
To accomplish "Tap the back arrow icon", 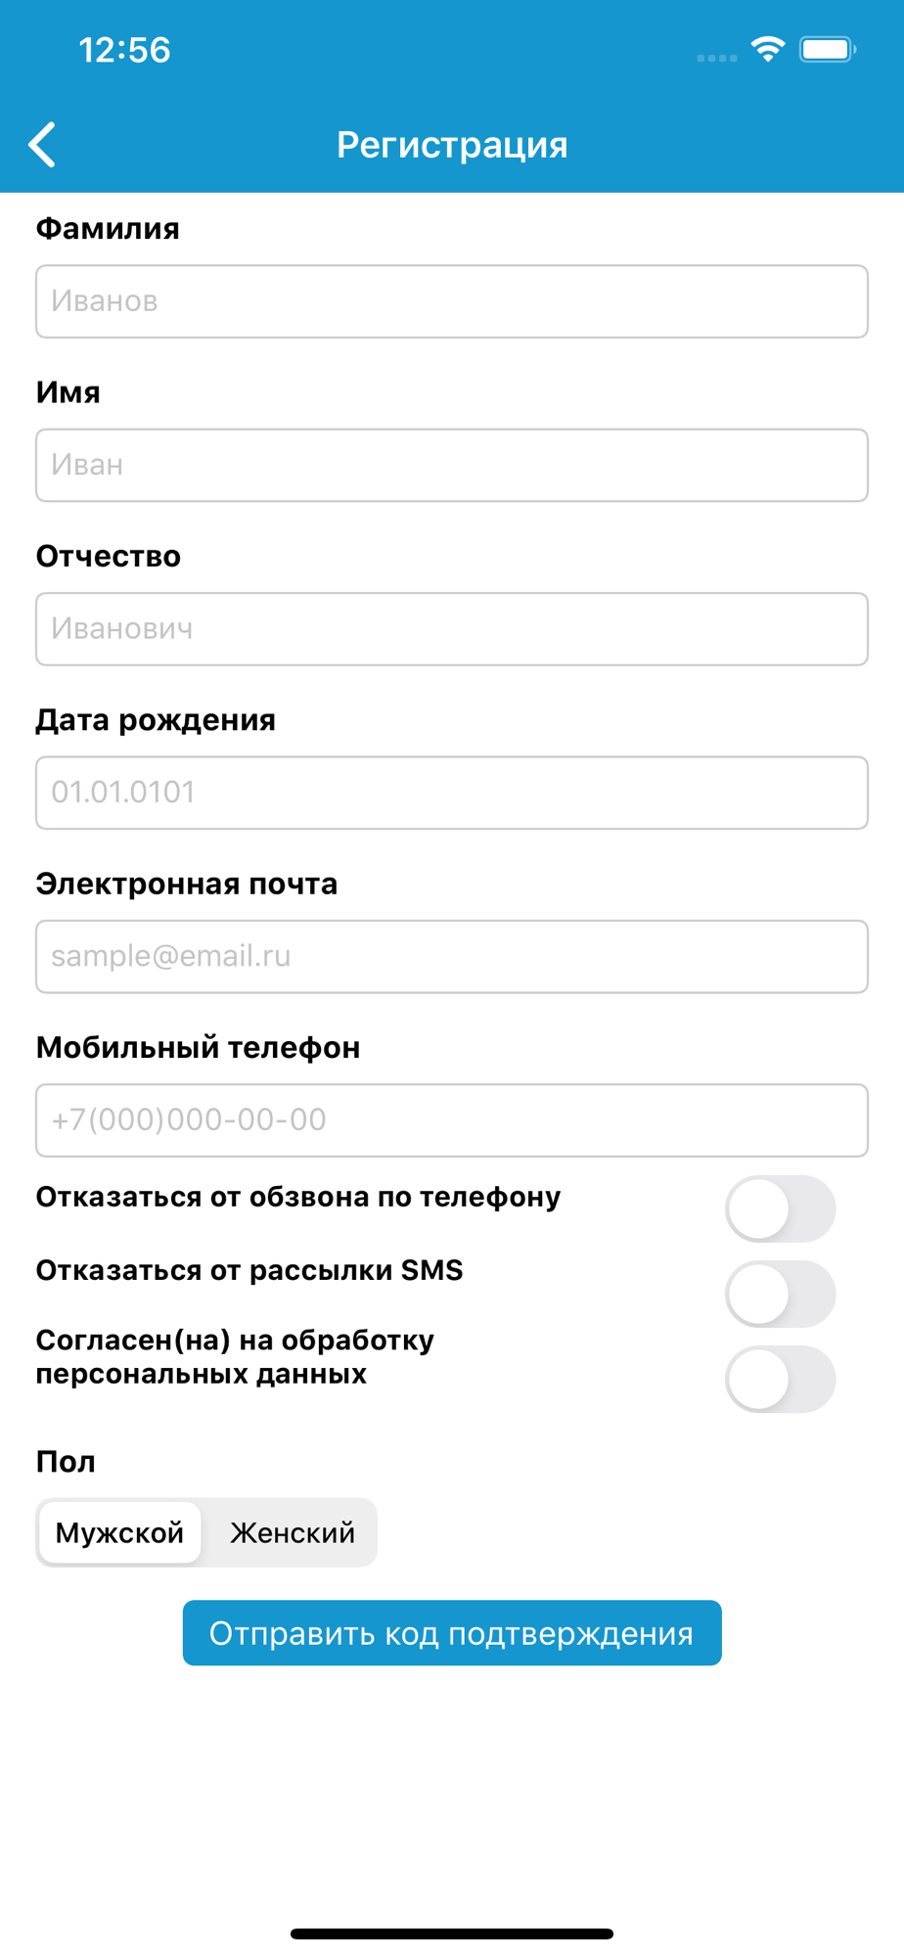I will coord(42,145).
